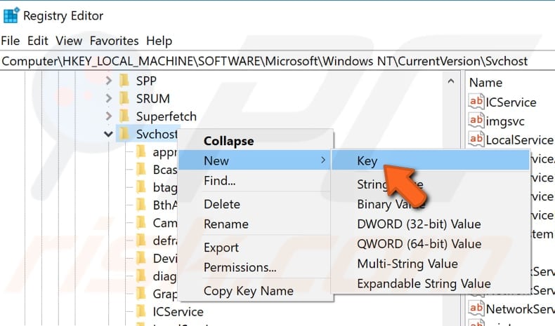
Task: Select the SRUM folder icon
Action: 124,98
